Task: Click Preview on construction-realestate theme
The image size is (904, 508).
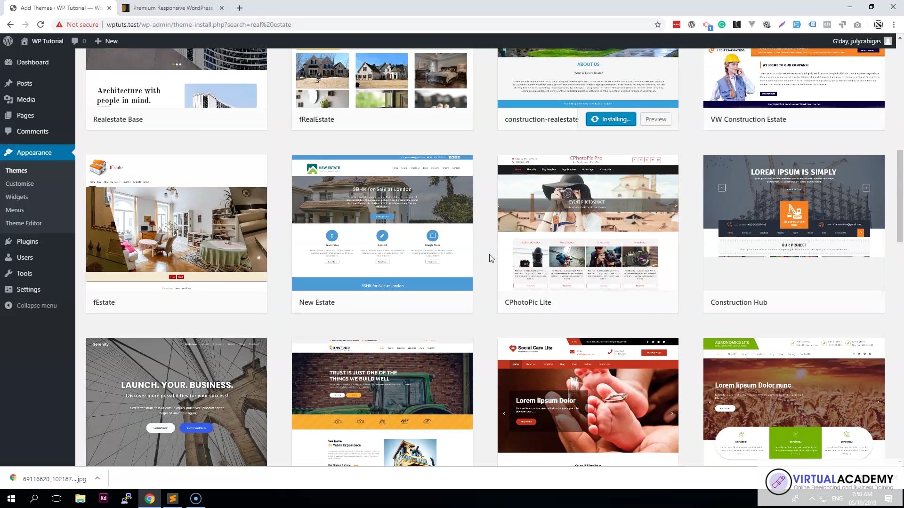Action: (x=655, y=119)
